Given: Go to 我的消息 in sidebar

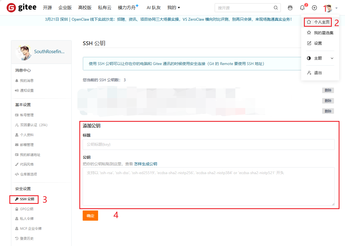Looking at the screenshot, I should 27,80.
